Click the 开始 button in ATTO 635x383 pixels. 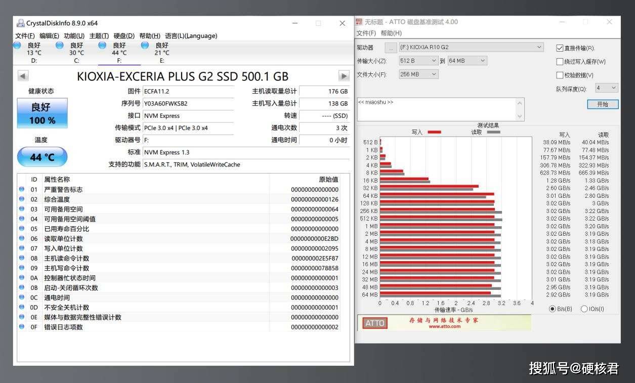point(603,104)
